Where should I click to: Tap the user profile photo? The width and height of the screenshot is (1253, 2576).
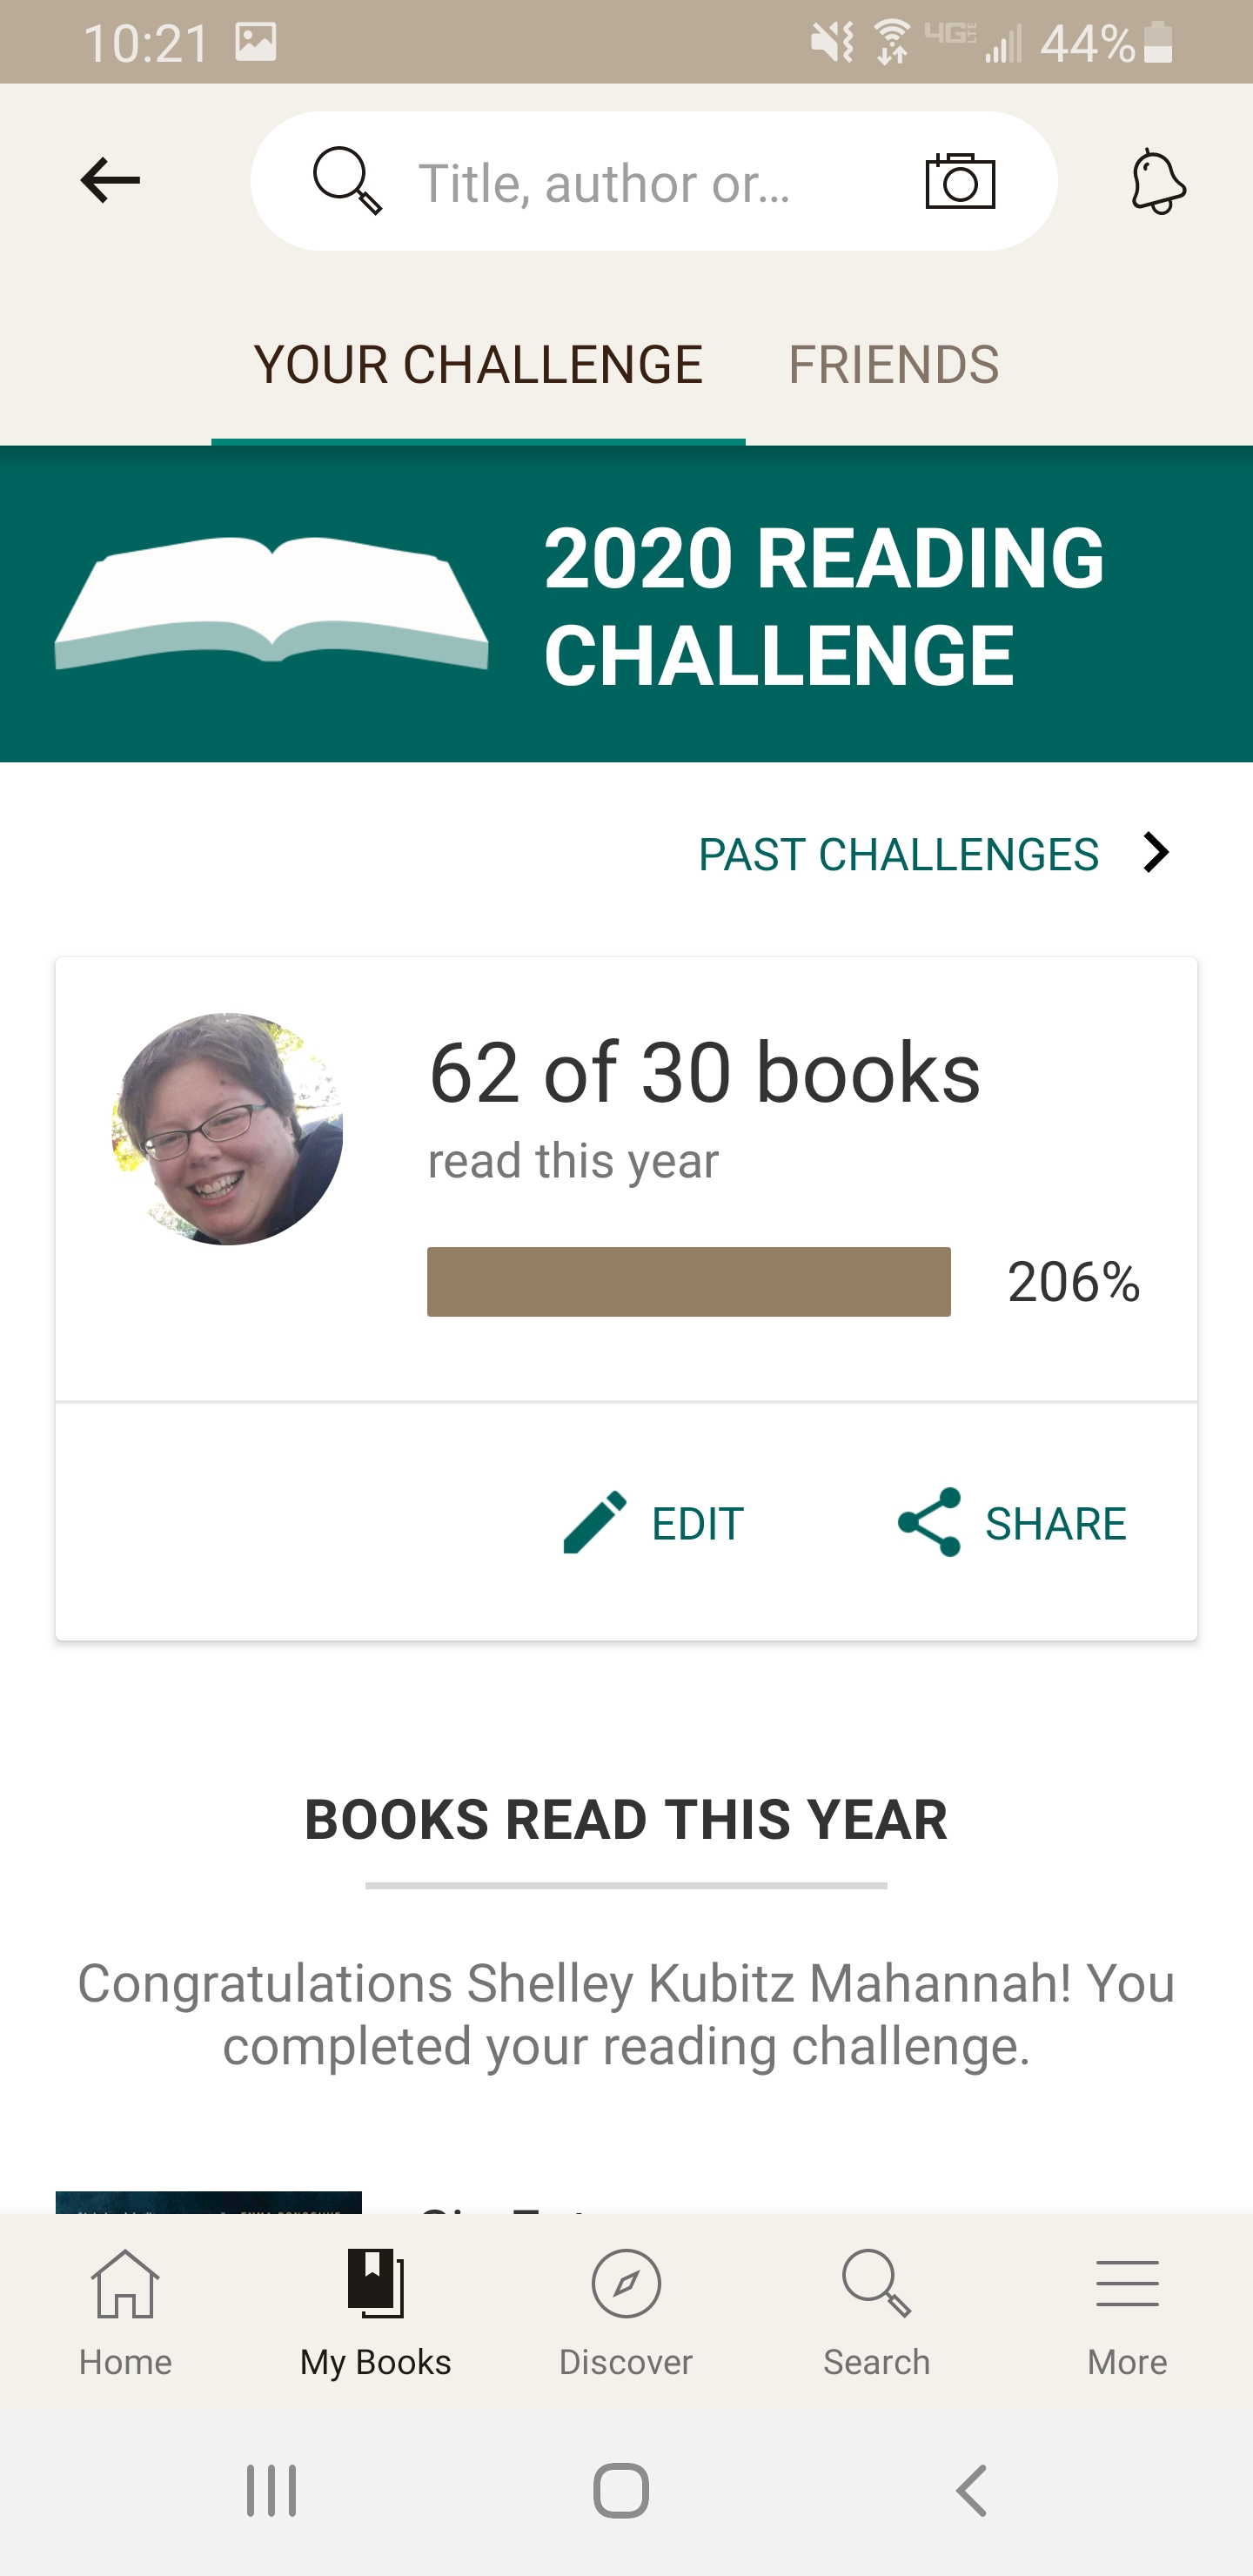[x=227, y=1129]
